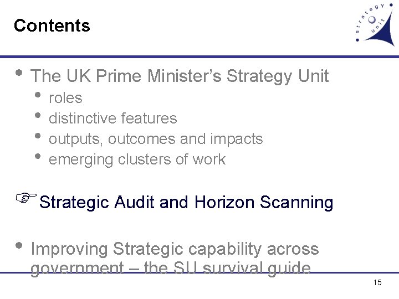This screenshot has width=399, height=299.
Task: Click the bullet before 'The UK Prime Minister's'
Action: [19, 73]
